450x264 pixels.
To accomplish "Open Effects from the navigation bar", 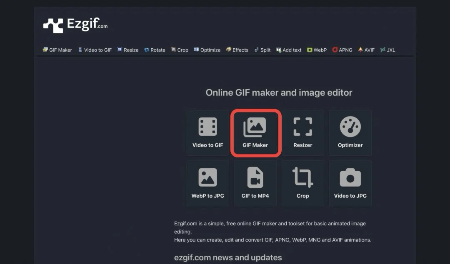I will pos(237,50).
